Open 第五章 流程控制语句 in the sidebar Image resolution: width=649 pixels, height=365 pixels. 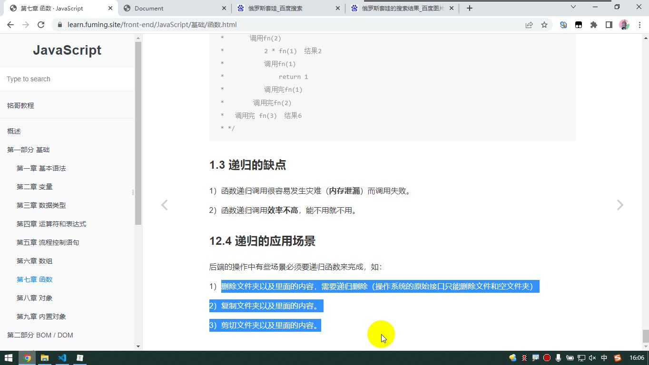tap(48, 242)
